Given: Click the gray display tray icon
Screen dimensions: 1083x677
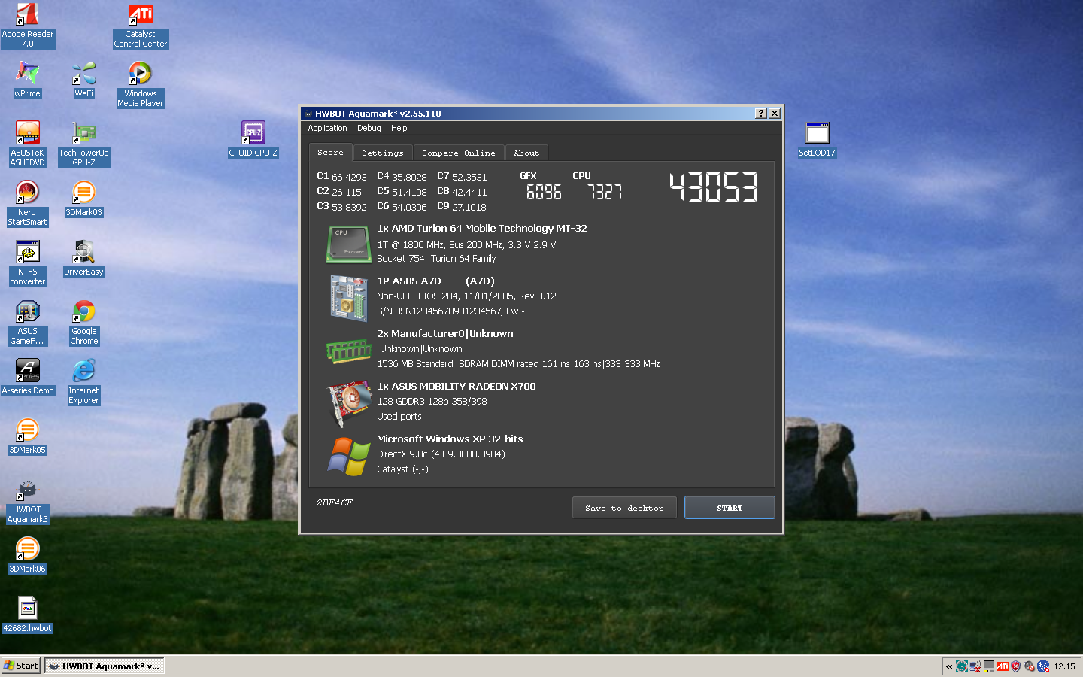Looking at the screenshot, I should (989, 666).
